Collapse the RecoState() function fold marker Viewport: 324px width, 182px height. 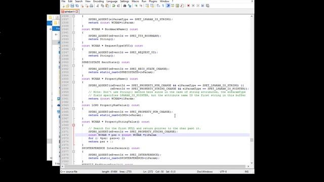[73, 66]
